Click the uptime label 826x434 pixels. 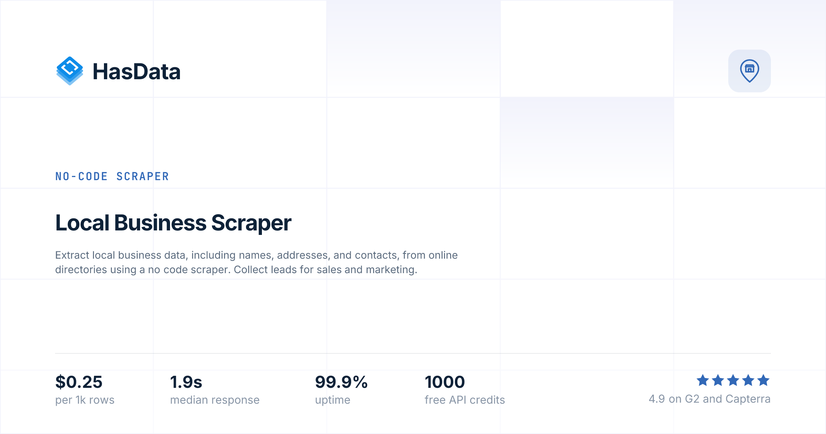[332, 400]
